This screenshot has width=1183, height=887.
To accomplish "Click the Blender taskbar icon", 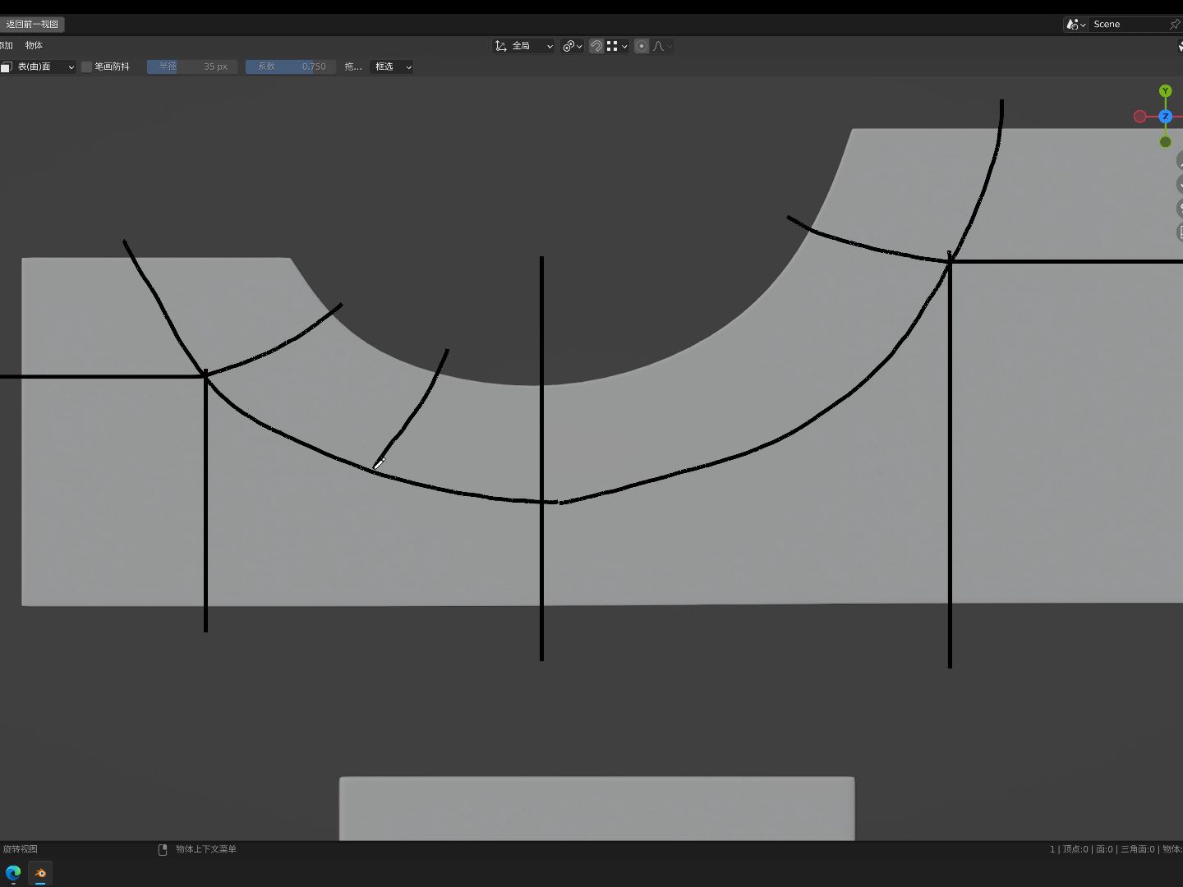I will [40, 873].
